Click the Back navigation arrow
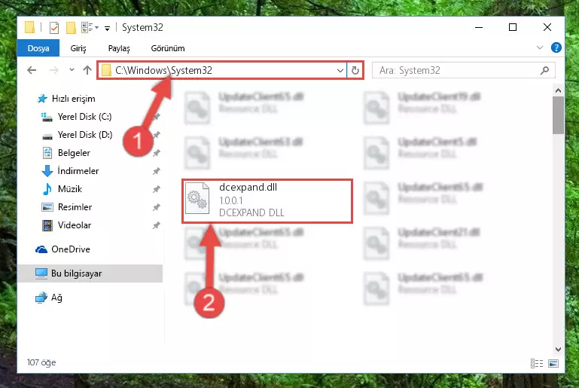This screenshot has height=388, width=579. (32, 70)
